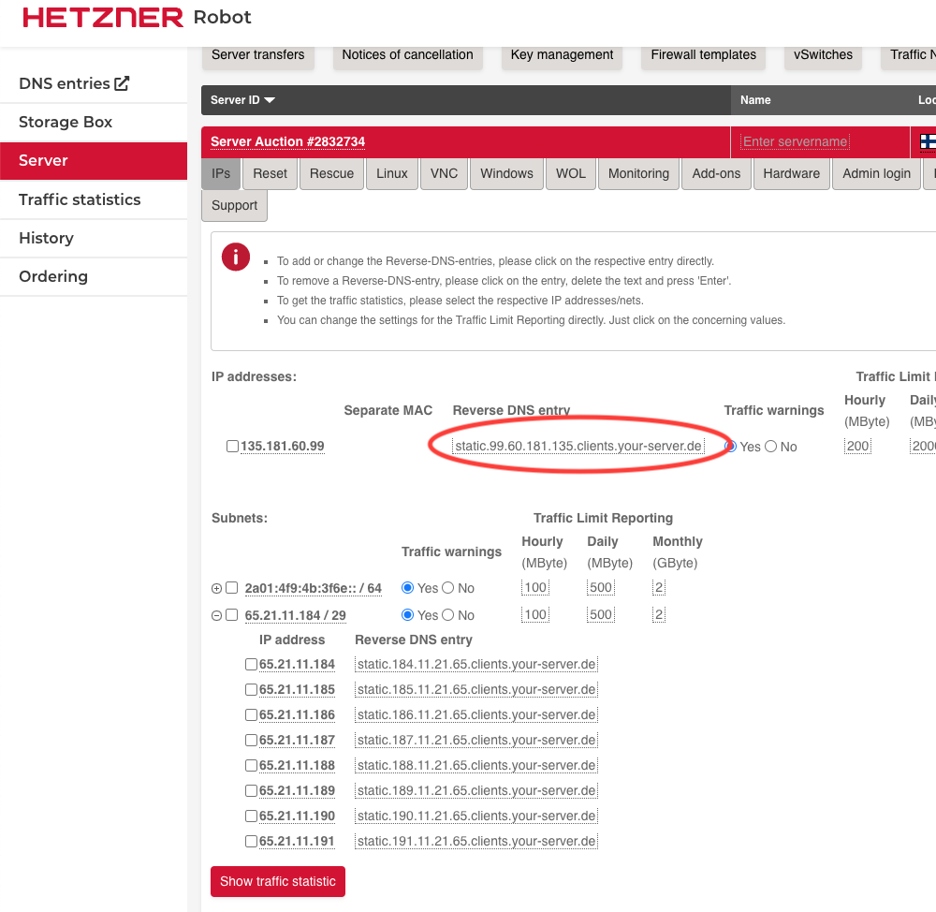Screen dimensions: 936x912
Task: Select No traffic warnings for IPv6 subnet
Action: coord(448,588)
